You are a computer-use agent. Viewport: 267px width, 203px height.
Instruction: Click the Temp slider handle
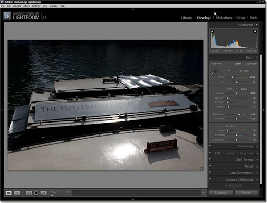[232, 77]
